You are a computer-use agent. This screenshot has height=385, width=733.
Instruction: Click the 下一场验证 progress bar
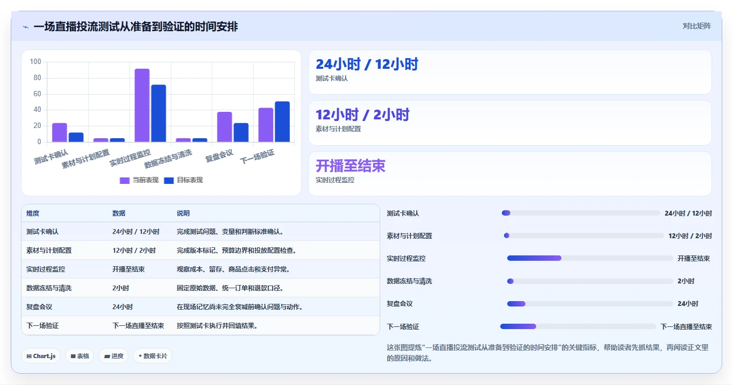[x=578, y=326]
